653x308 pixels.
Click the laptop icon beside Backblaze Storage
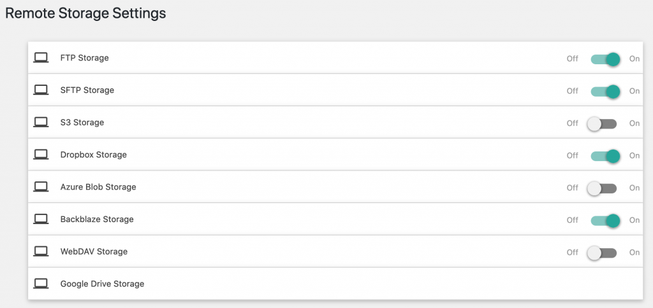(41, 219)
